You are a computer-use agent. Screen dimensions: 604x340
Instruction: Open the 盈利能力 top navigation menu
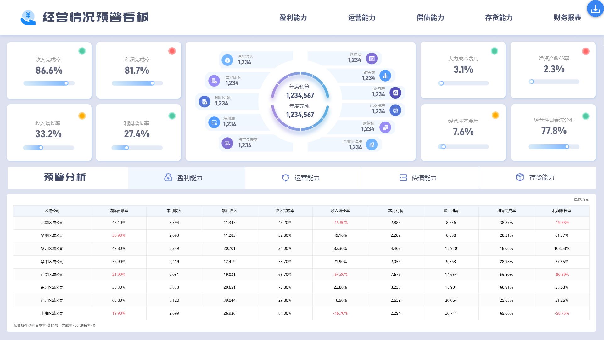click(x=293, y=18)
